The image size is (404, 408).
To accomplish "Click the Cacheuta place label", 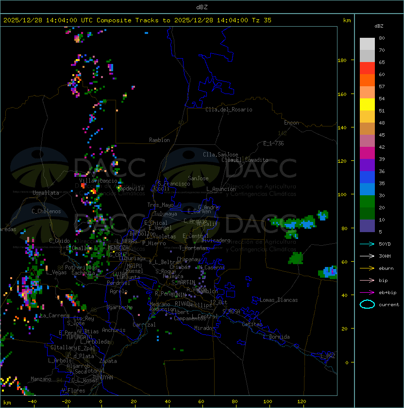I will point(83,272).
